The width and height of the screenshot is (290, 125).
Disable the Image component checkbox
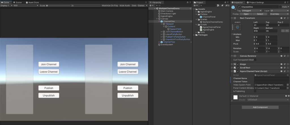click(x=238, y=64)
